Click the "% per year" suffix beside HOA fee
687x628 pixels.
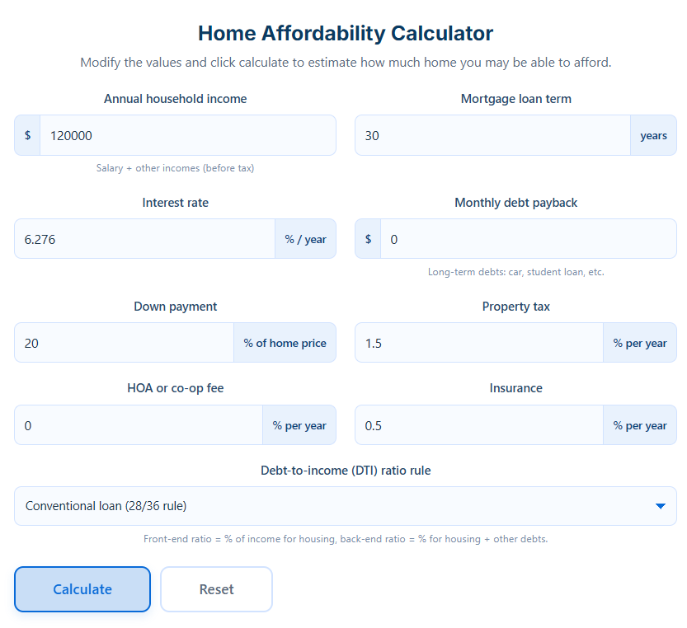tap(299, 425)
